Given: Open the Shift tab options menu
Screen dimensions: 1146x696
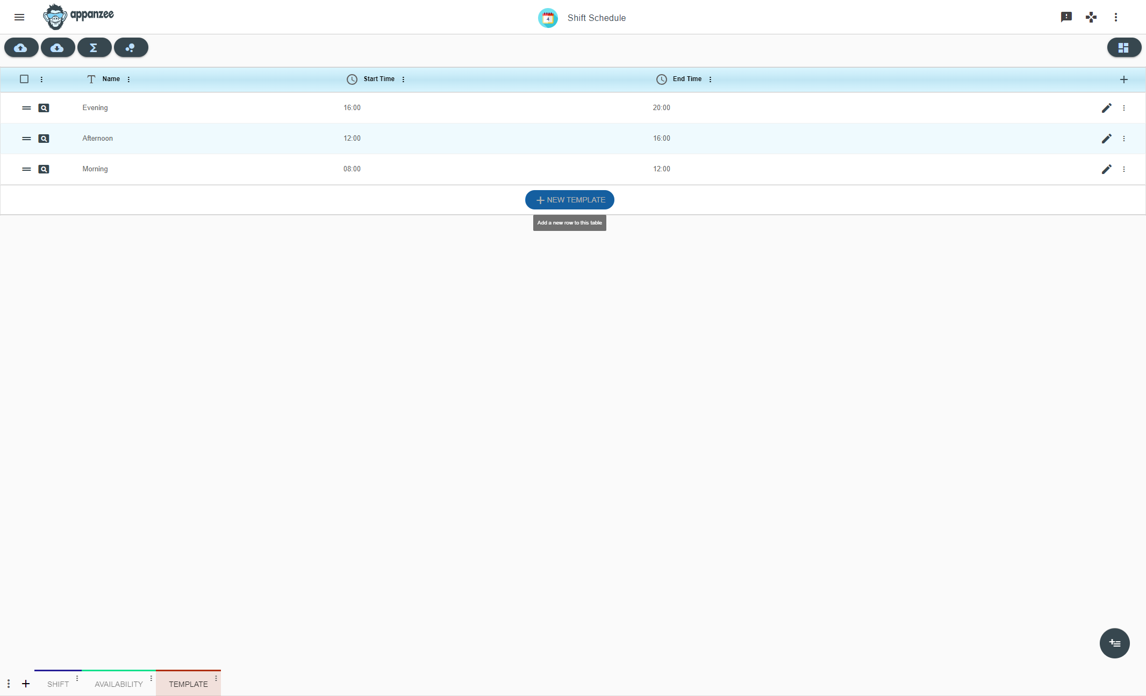Looking at the screenshot, I should coord(77,678).
